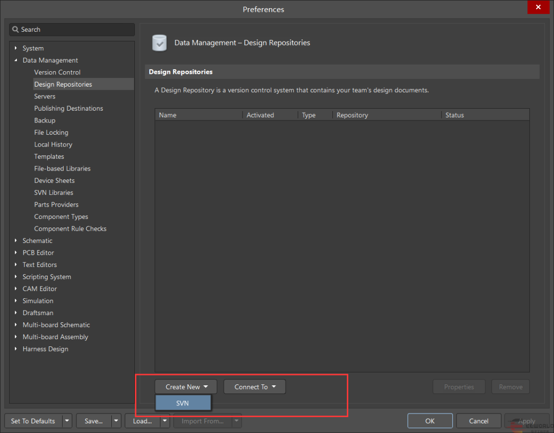Click the disabled Properties button
This screenshot has width=554, height=433.
459,387
